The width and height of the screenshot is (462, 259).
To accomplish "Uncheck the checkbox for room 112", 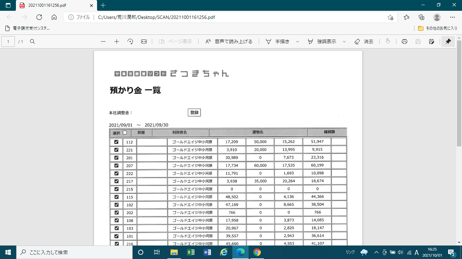I will pyautogui.click(x=116, y=142).
